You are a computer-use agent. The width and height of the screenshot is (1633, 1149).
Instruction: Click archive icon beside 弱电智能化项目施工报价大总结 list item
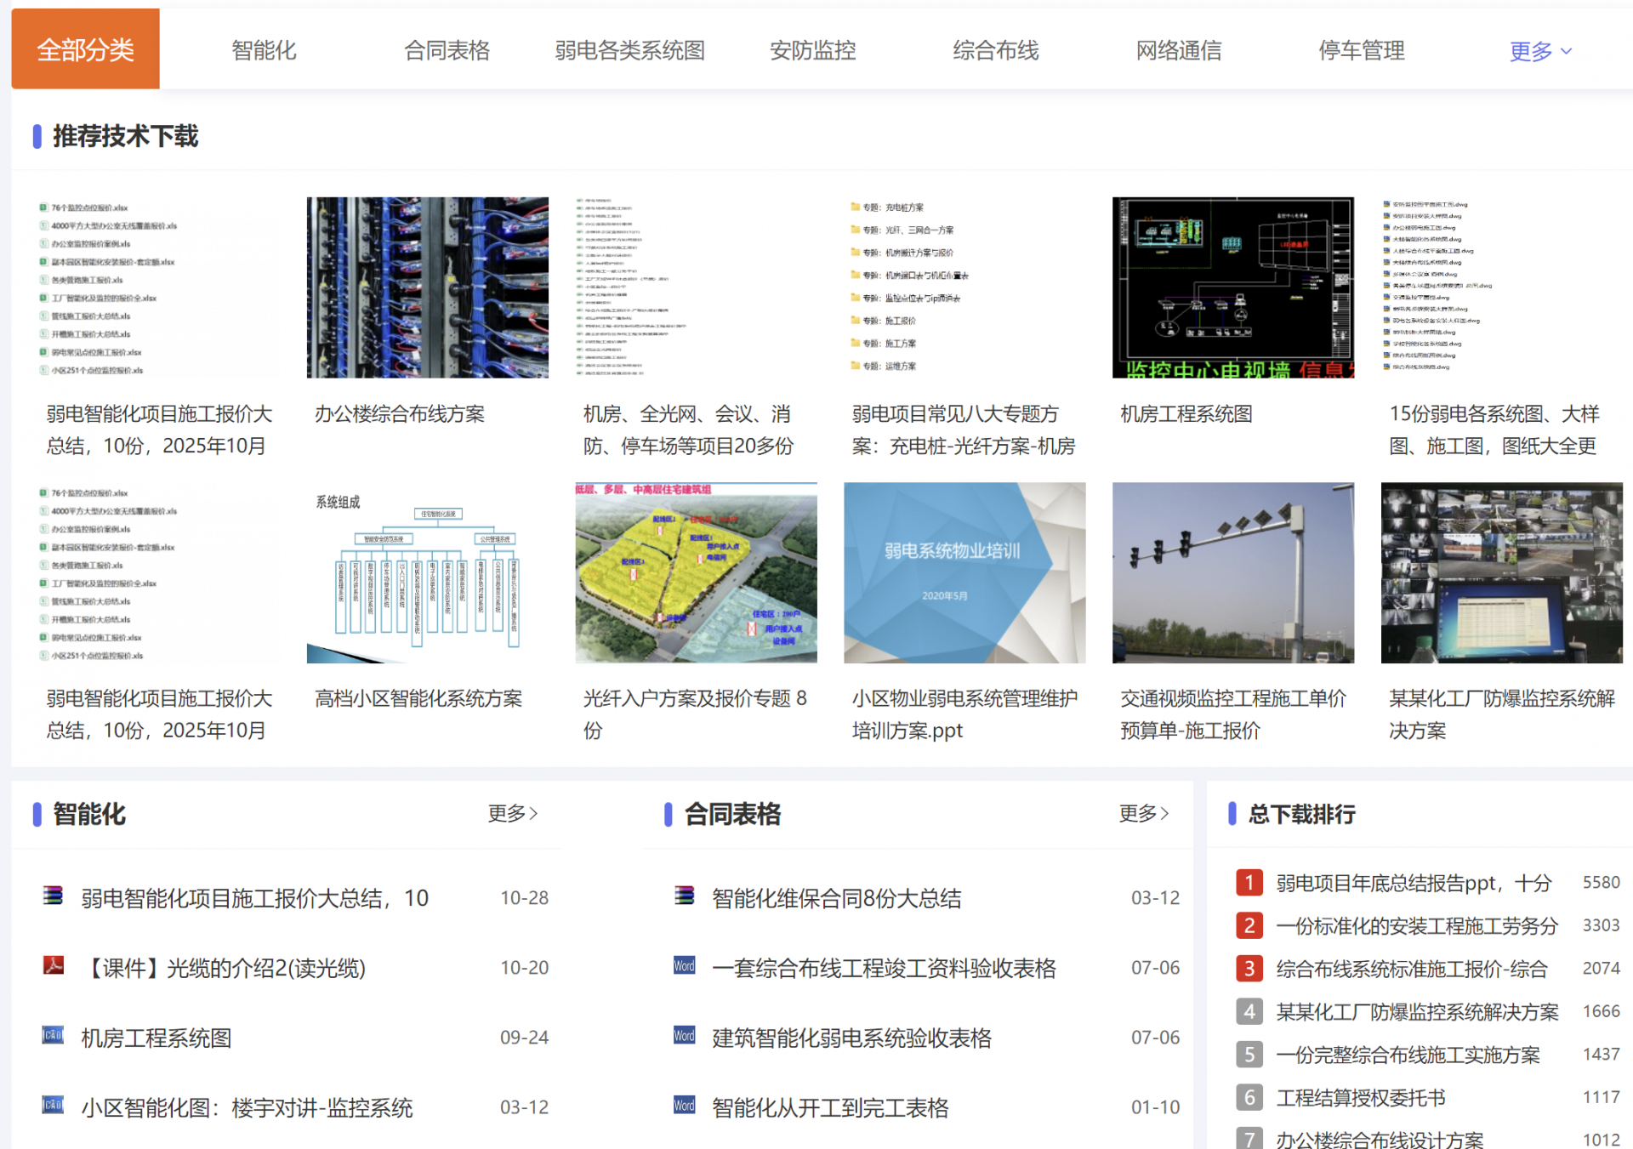54,896
